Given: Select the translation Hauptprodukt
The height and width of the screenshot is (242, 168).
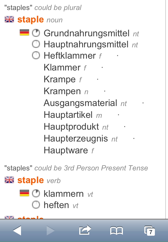Looking at the screenshot, I should 71,127.
